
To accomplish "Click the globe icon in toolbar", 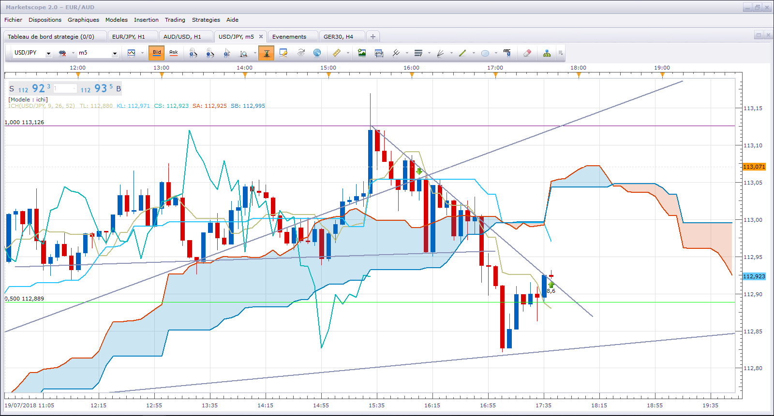I will pos(317,53).
